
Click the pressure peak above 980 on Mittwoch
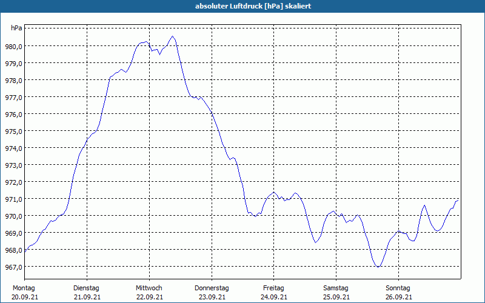173,36
